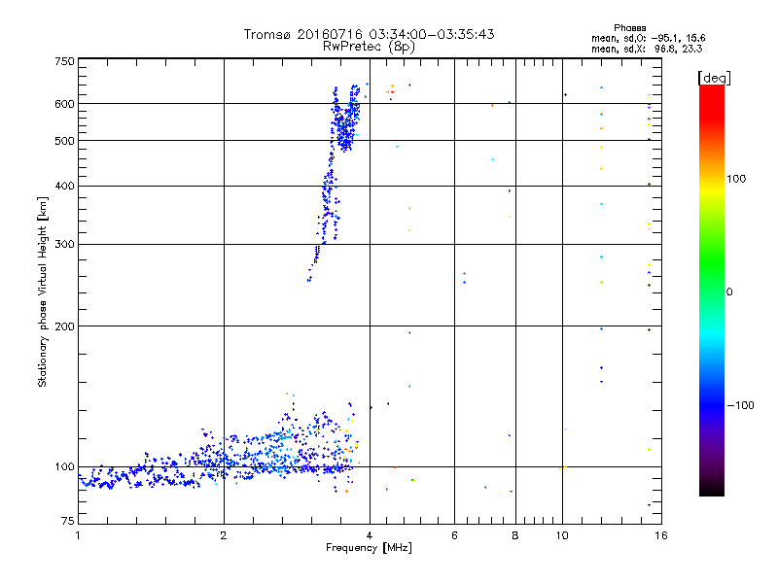778x583 pixels.
Task: Select the 'RwPretec (8p)' subtitle text
Action: [369, 47]
